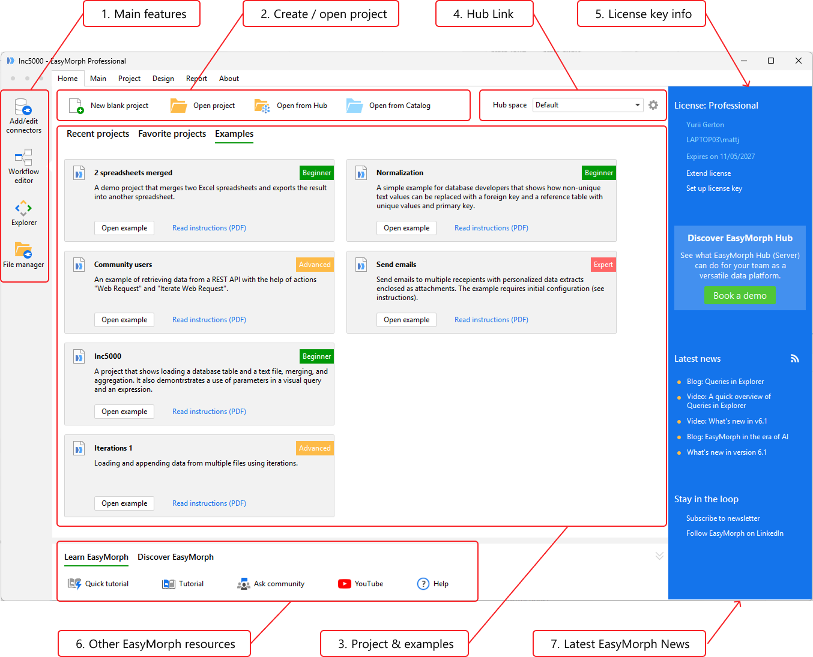
Task: Click 'Yurii Gerton' license owner text
Action: (x=705, y=125)
